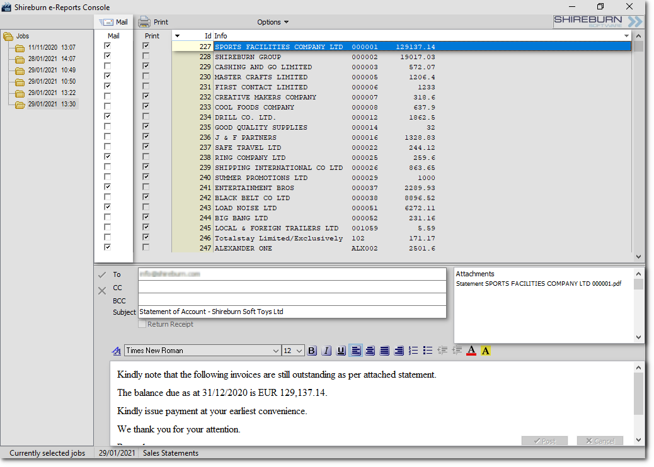The image size is (654, 467).
Task: Uncheck Print for Big Bang Ltd
Action: click(x=146, y=217)
